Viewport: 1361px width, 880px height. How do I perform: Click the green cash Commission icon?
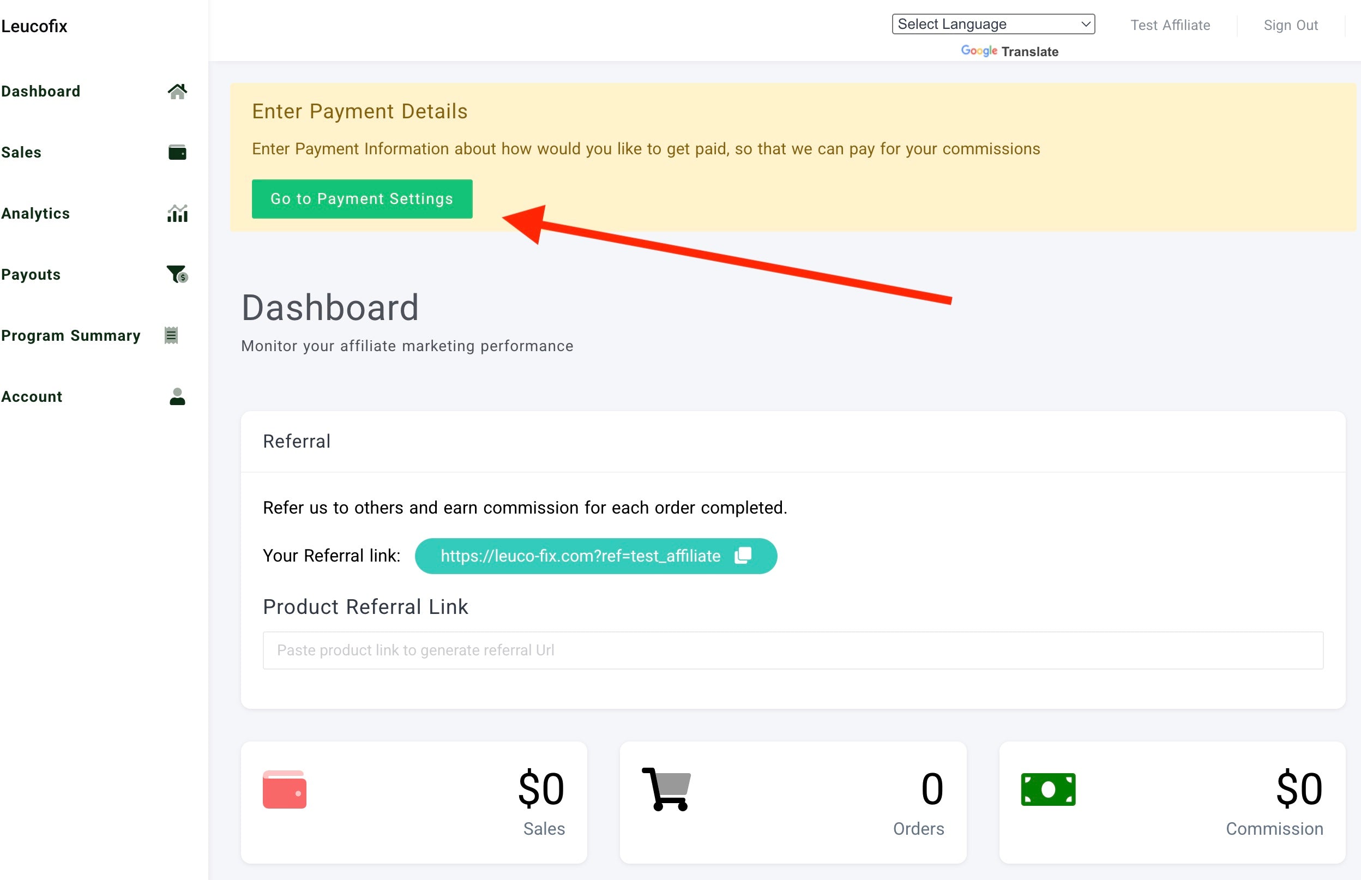click(1048, 789)
